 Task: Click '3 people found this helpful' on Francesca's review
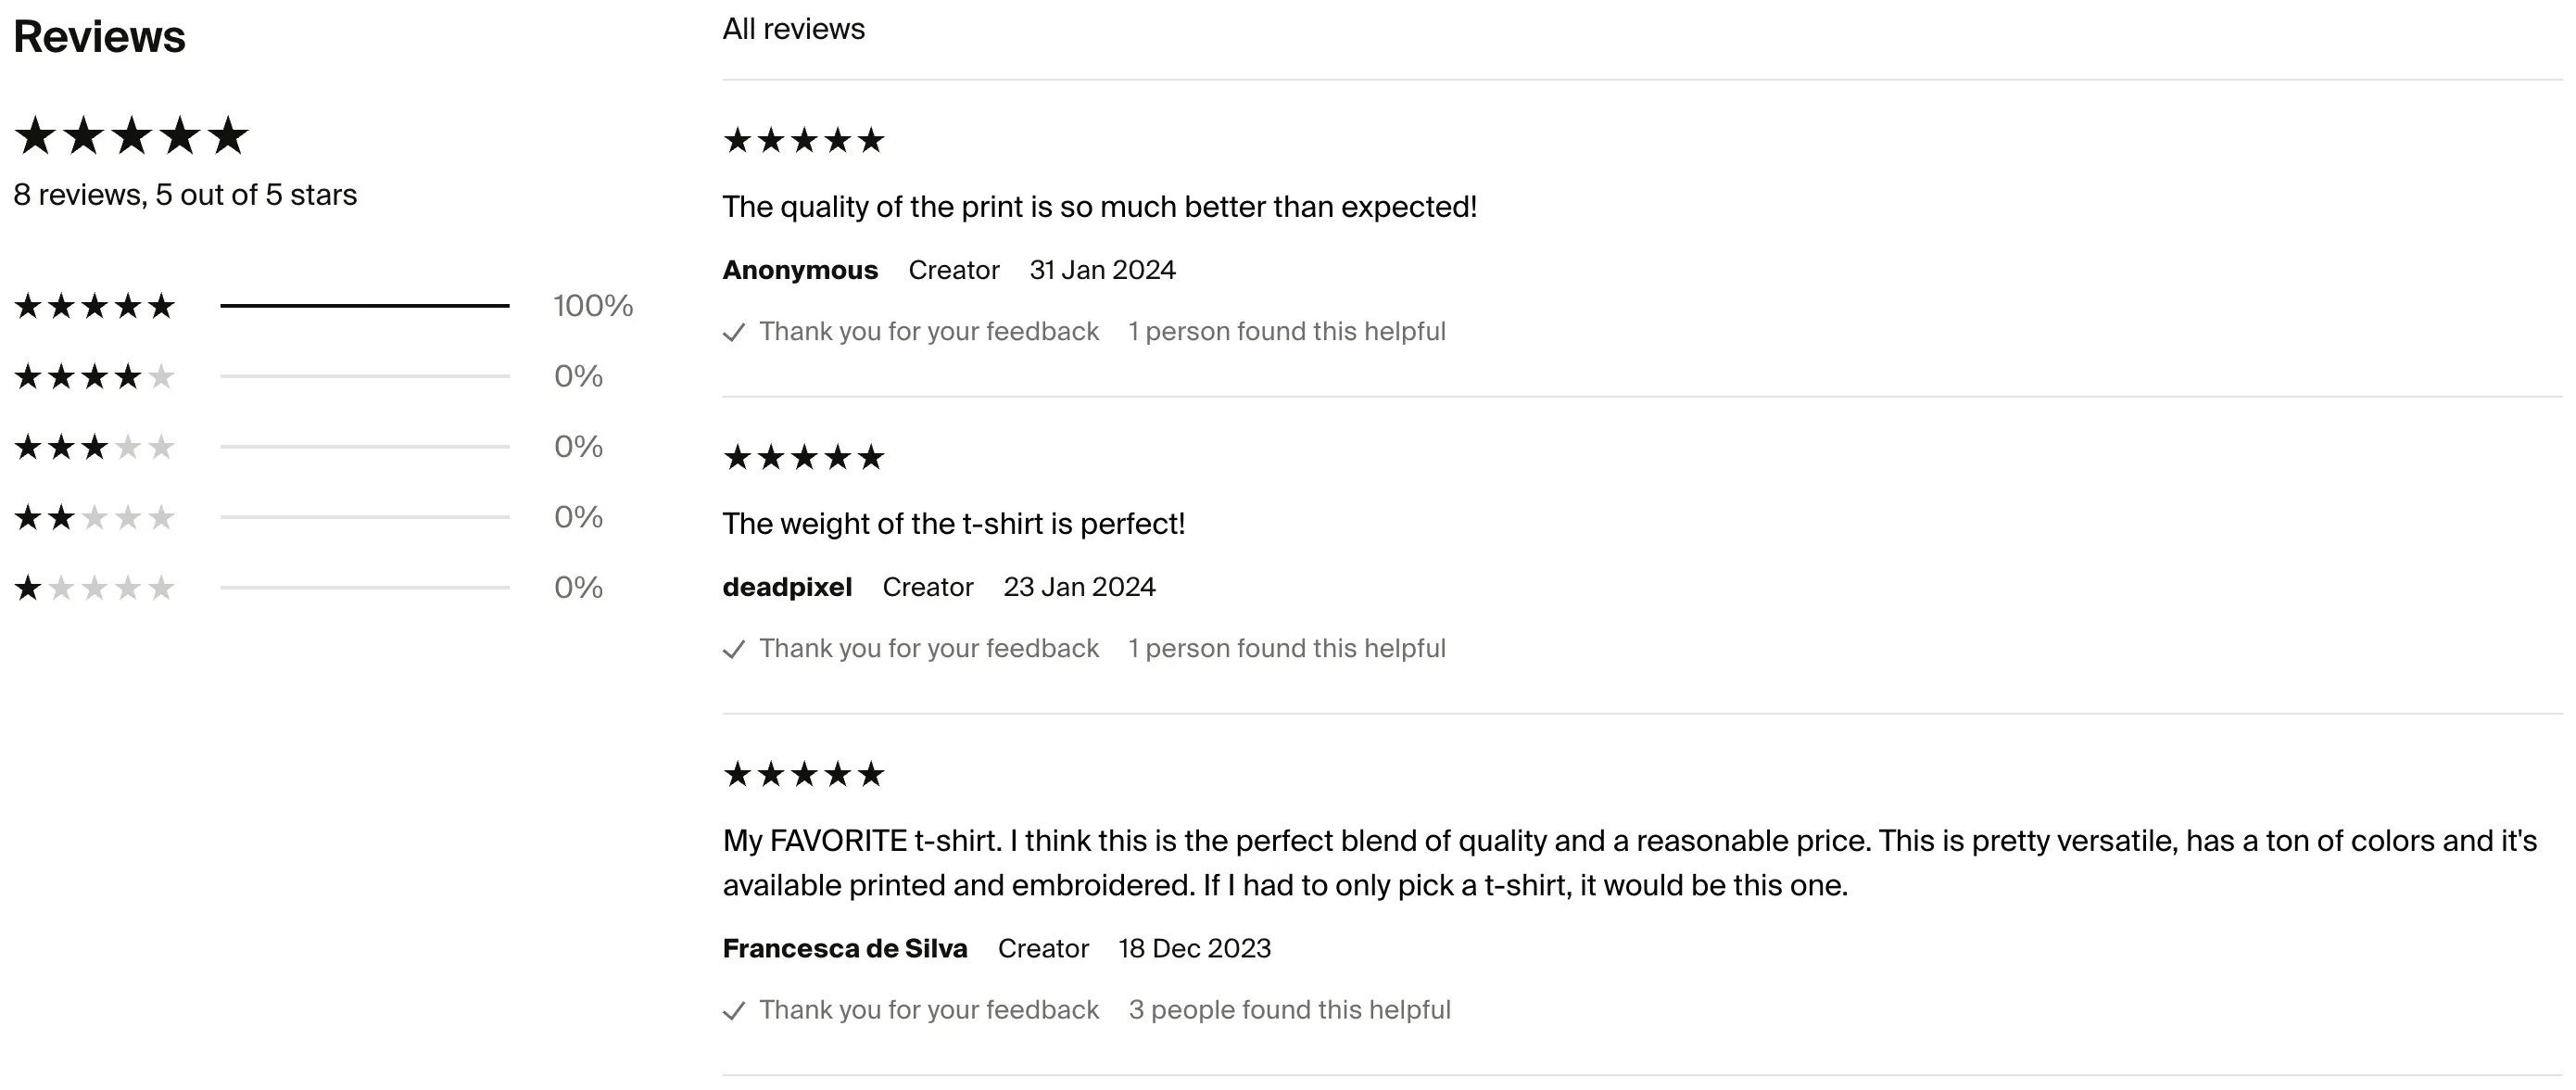[1290, 1010]
